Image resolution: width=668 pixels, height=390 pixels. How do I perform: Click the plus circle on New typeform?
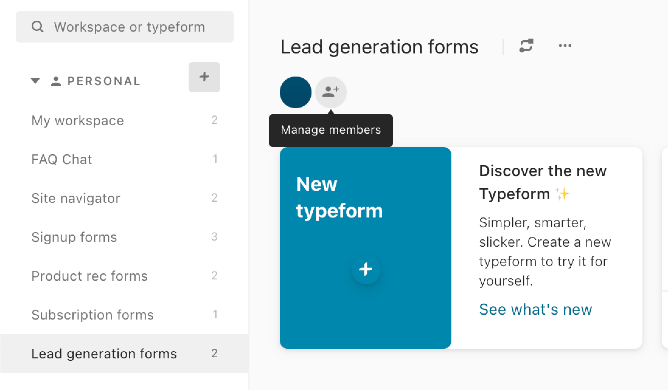click(x=366, y=269)
